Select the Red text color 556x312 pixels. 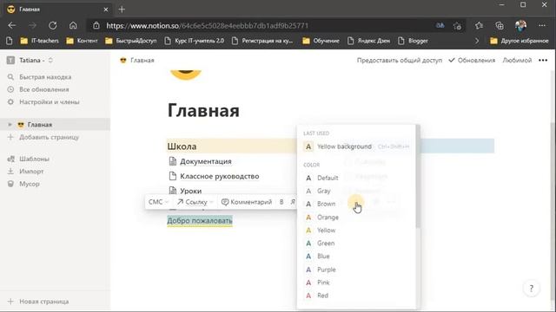(357, 296)
